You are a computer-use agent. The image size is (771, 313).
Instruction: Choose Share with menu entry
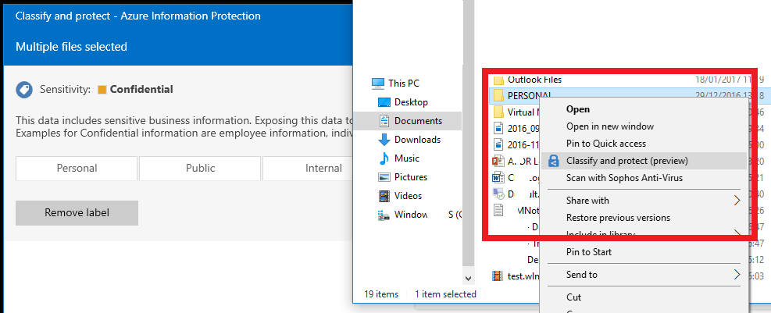pyautogui.click(x=587, y=201)
